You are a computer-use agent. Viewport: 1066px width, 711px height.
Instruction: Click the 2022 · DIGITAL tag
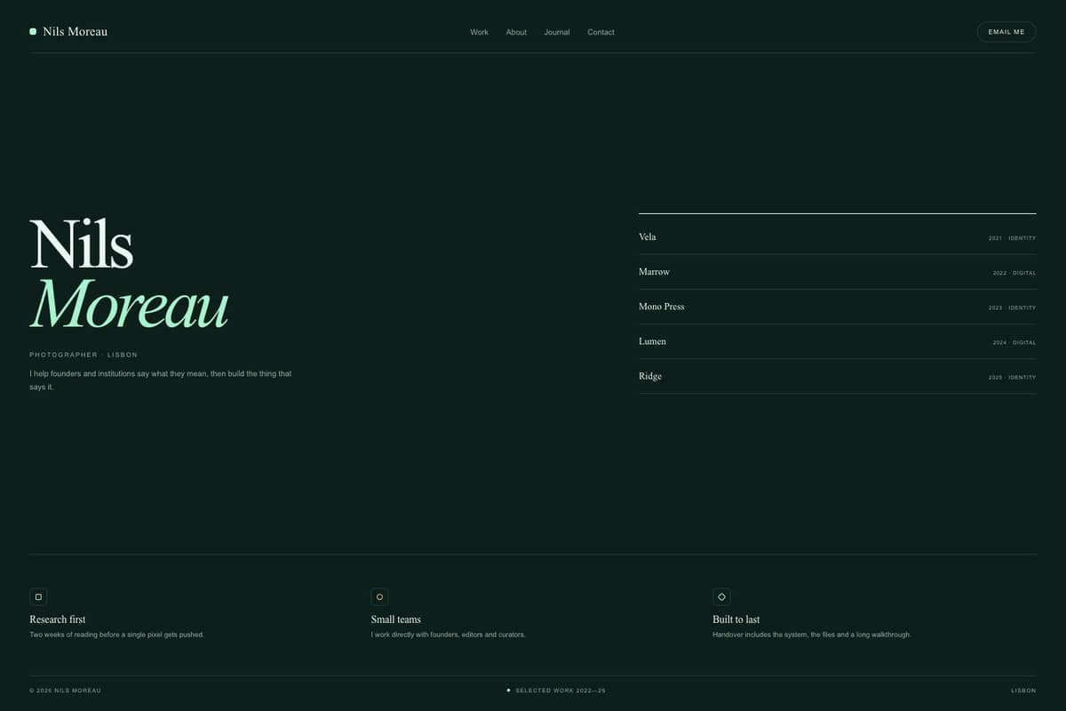point(1014,273)
